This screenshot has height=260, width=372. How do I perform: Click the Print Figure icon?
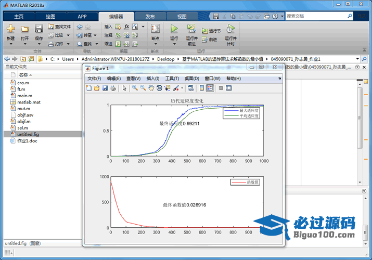tap(113, 88)
